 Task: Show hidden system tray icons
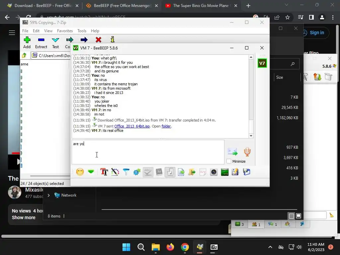point(270,247)
